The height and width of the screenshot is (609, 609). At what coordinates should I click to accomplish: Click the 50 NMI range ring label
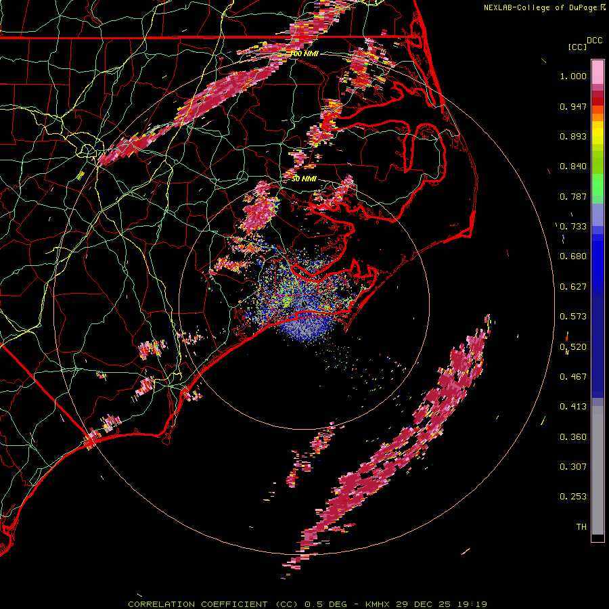click(304, 179)
